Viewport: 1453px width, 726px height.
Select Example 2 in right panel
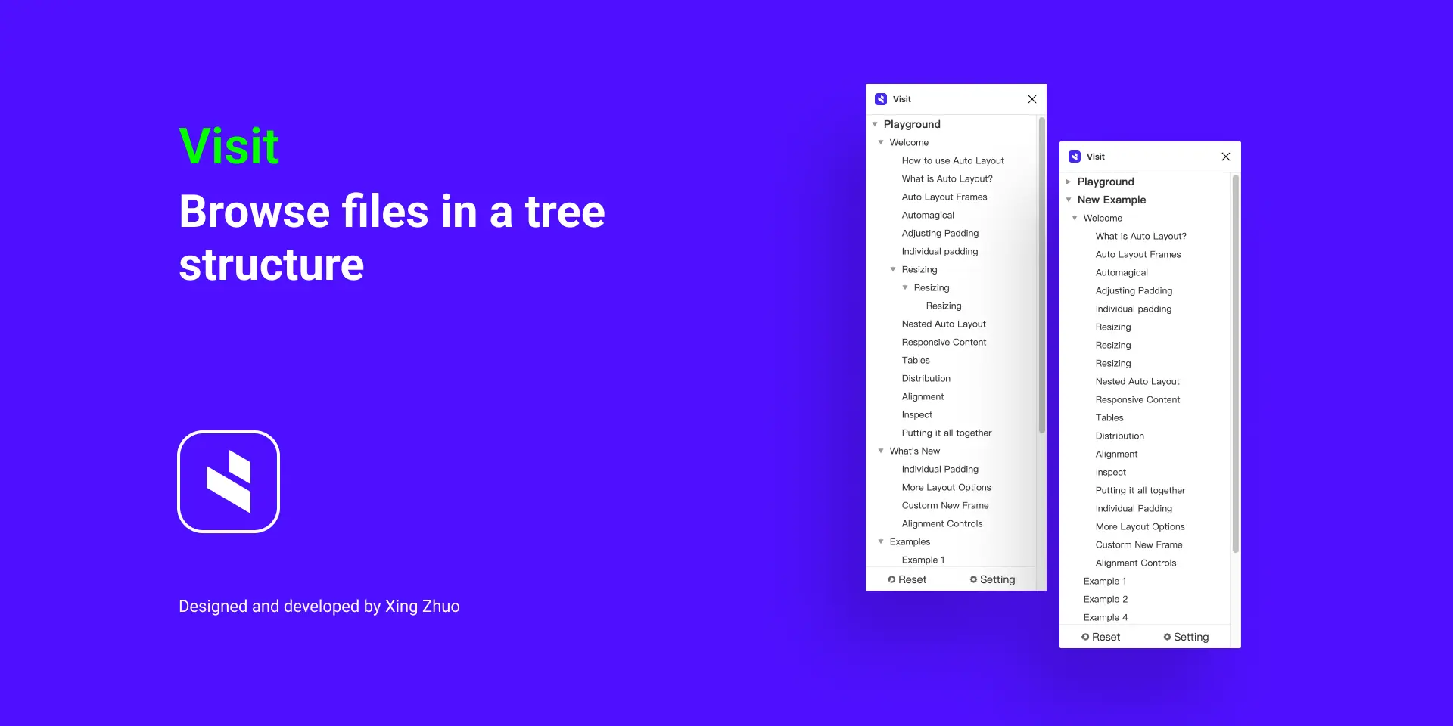(1106, 599)
